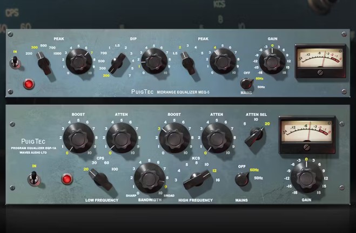This screenshot has width=356, height=233.
Task: Click the MEQ-5 VU meter
Action: (x=320, y=60)
